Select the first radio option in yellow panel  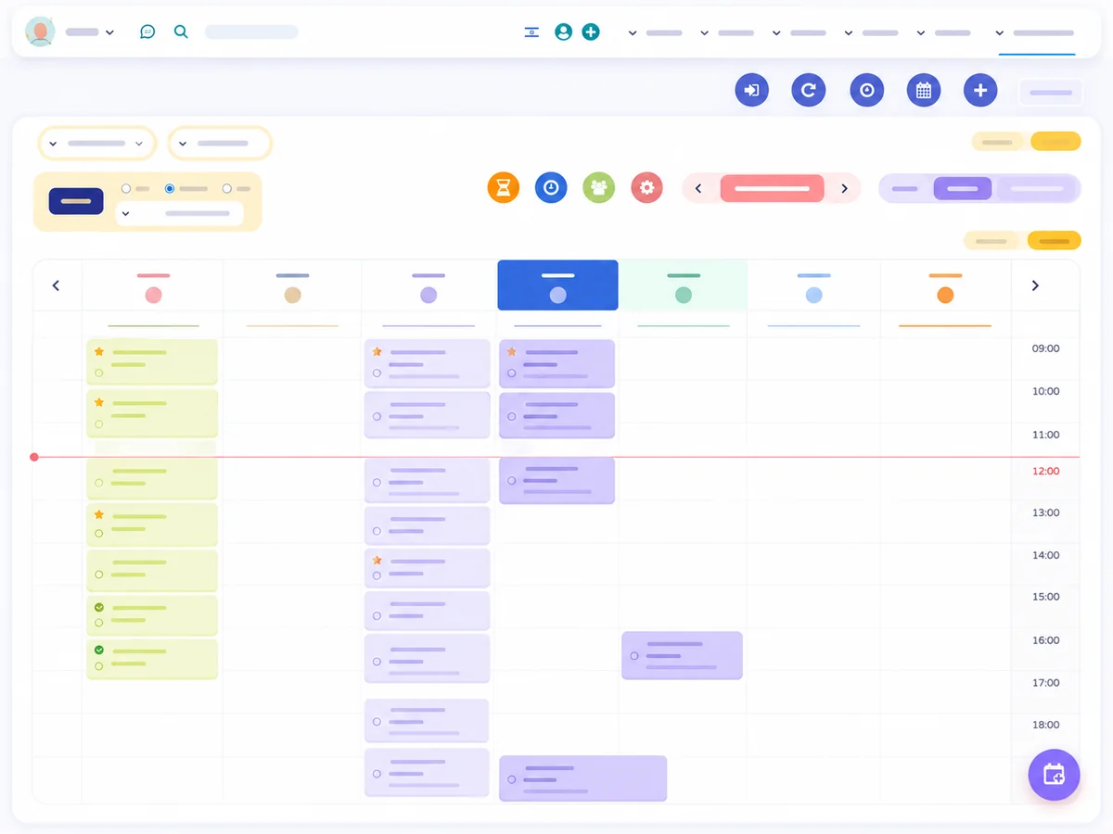126,188
